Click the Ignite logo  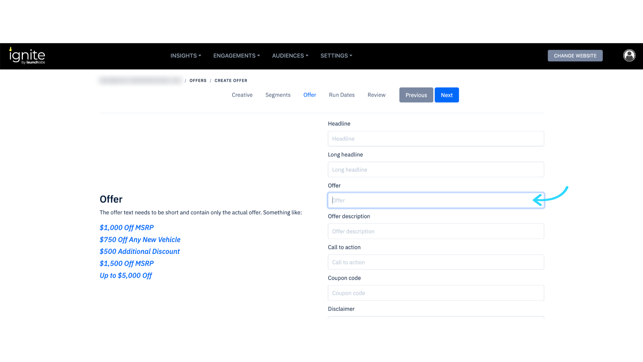(x=27, y=56)
